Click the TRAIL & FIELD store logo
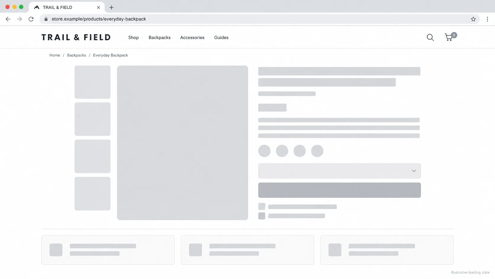The width and height of the screenshot is (495, 279). point(76,37)
